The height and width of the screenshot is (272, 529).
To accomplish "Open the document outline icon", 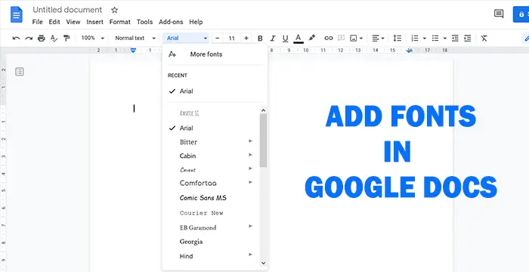I will click(x=20, y=72).
